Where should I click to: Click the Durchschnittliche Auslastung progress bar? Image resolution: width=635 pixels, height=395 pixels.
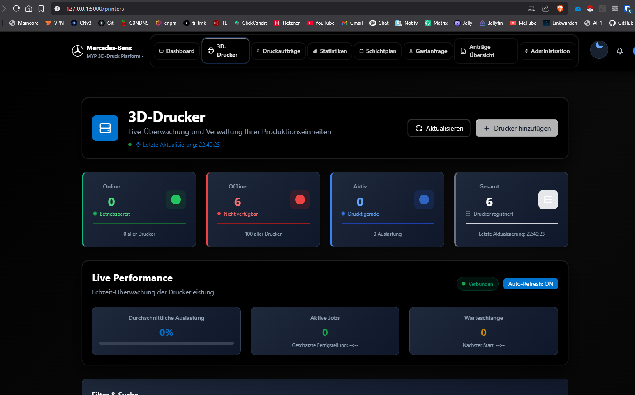click(x=166, y=343)
